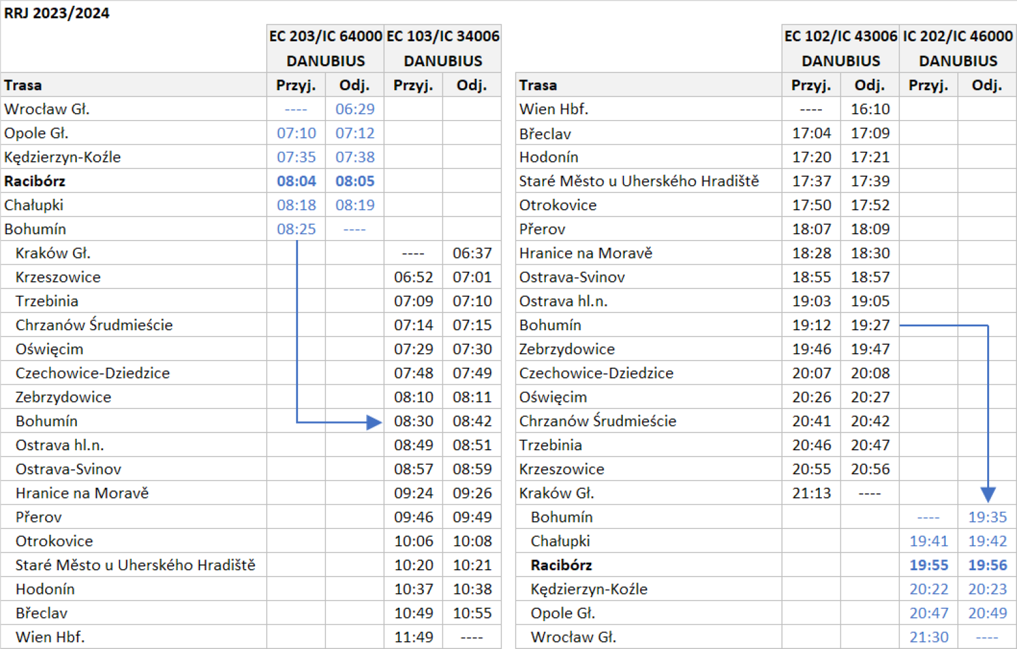Click the 16:10 Wien Hbf. departure cell
The height and width of the screenshot is (649, 1017).
(870, 109)
